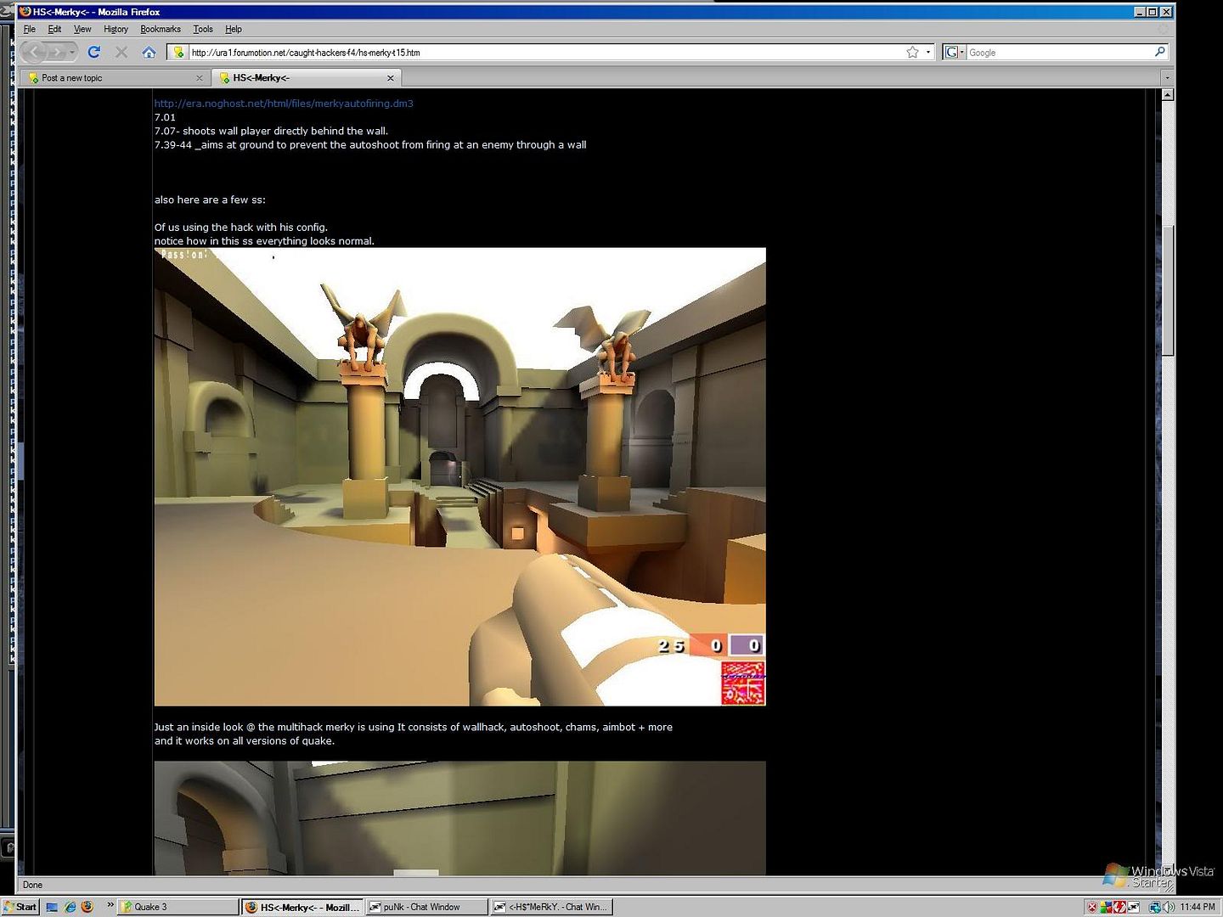Click the 'HS<-Merky<- - Mozill...' taskbar button
This screenshot has width=1223, height=917.
302,907
